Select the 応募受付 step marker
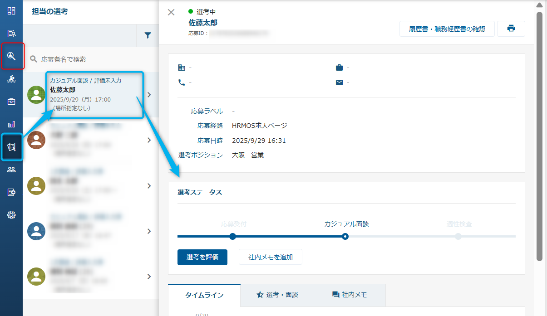 [x=233, y=236]
